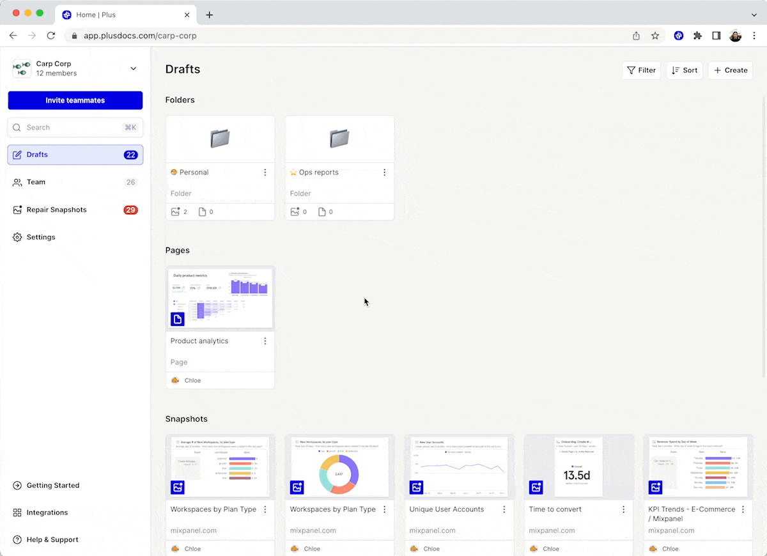Open the Personal folder card
767x556 pixels.
(220, 168)
